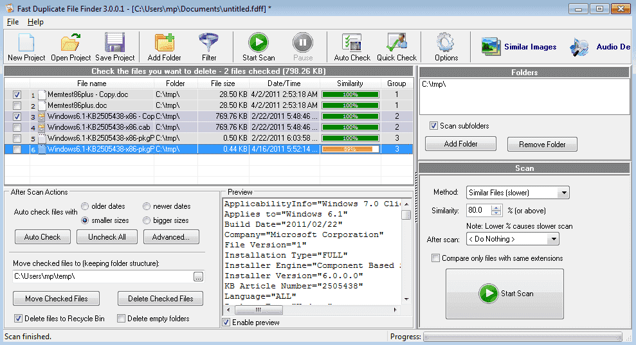Screen dimensions: 636x345
Task: Click Delete Checked Files button
Action: pyautogui.click(x=160, y=299)
